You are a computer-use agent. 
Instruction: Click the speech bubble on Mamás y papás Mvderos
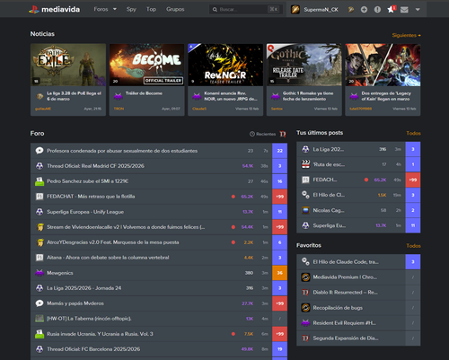[x=40, y=303]
